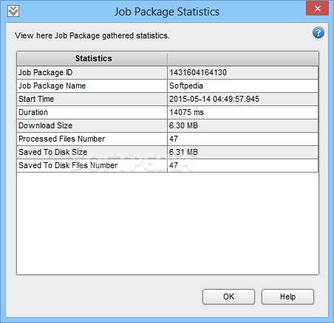Select Saved To Disk Files Number row
This screenshot has height=323, width=334.
tap(168, 165)
